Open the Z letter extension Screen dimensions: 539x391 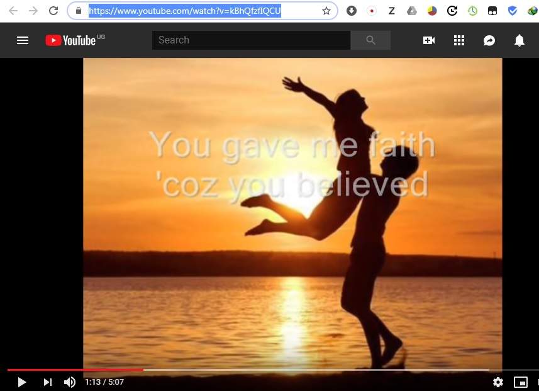tap(392, 11)
